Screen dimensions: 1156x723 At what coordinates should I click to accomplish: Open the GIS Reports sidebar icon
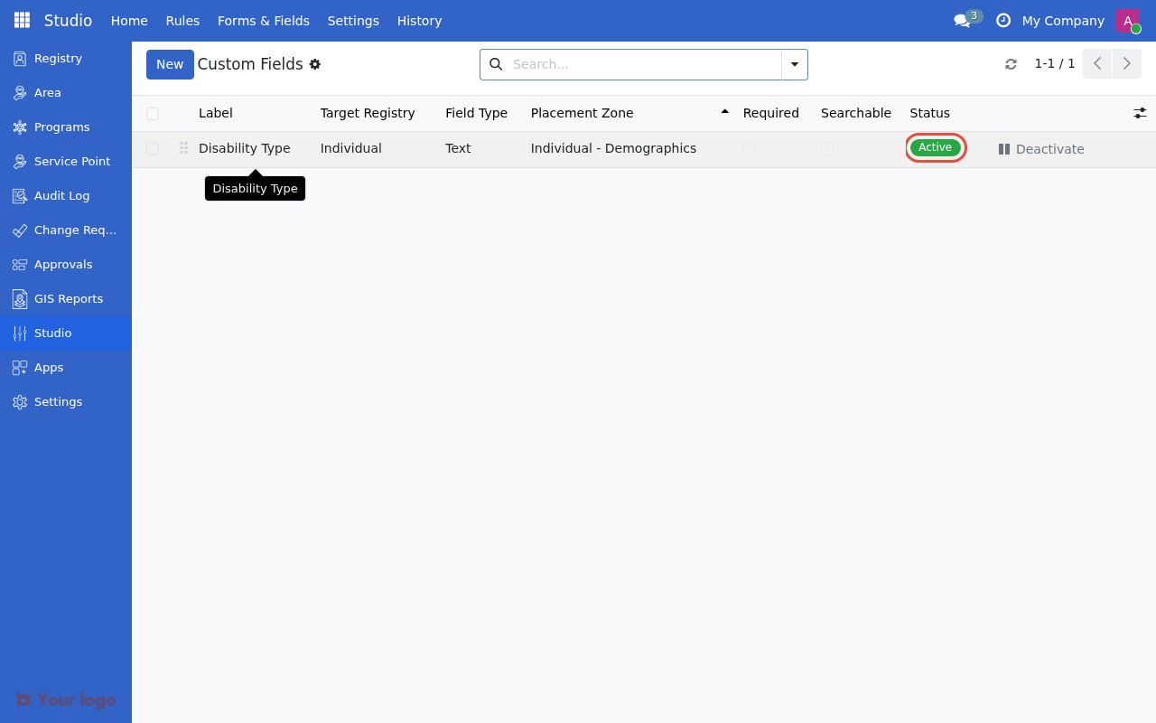19,298
